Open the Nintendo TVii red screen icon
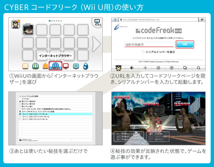Screen dimensions: 214x167 [x=66, y=66]
